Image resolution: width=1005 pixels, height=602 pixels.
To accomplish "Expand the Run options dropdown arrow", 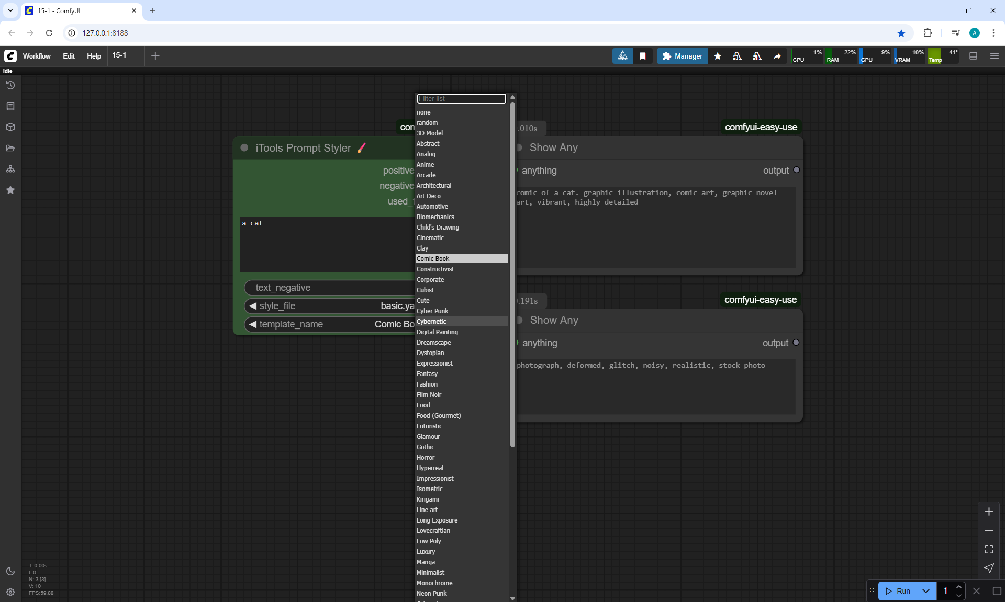I will [x=925, y=591].
